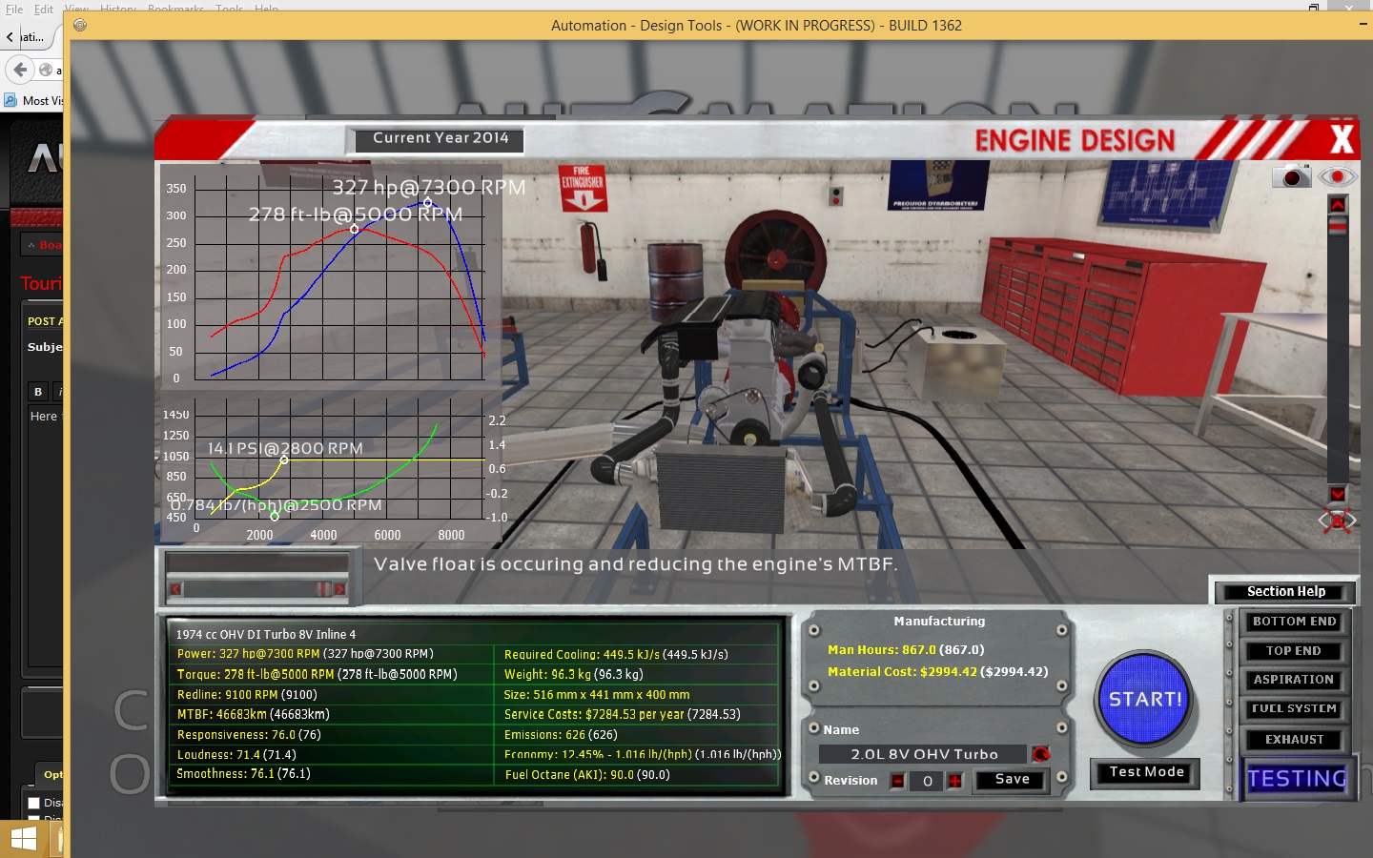Open Section Help
This screenshot has height=858, width=1373.
(1285, 592)
